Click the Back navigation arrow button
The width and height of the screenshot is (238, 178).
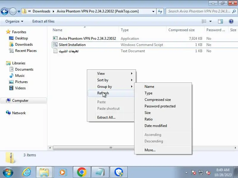click(x=4, y=11)
